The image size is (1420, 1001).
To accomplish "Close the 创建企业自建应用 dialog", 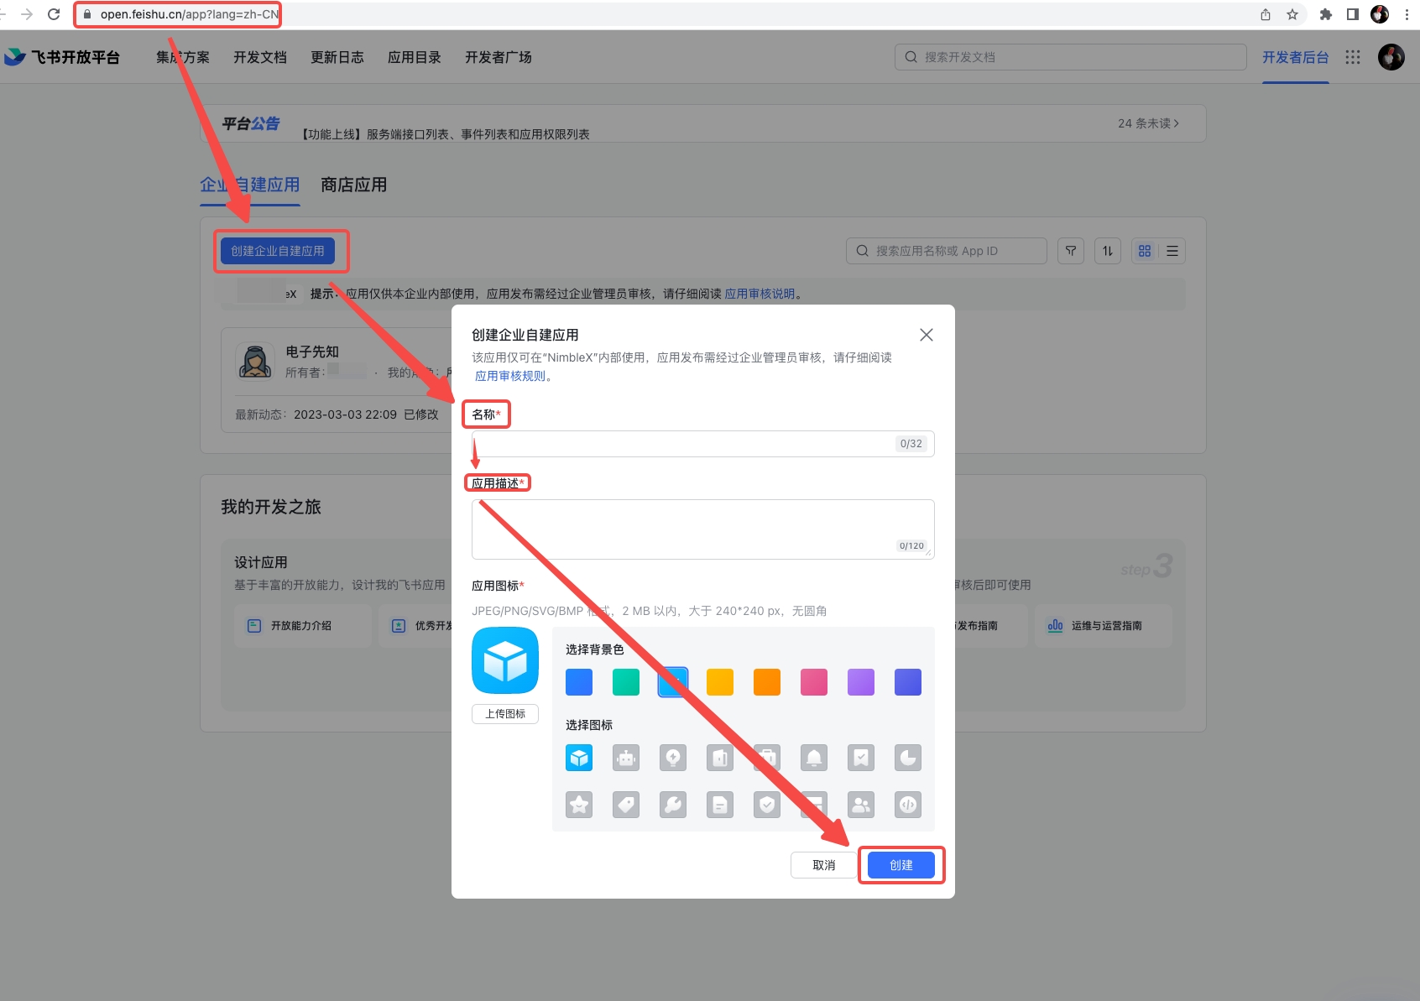I will click(927, 335).
